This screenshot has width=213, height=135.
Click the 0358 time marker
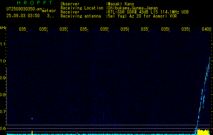tap(165, 29)
